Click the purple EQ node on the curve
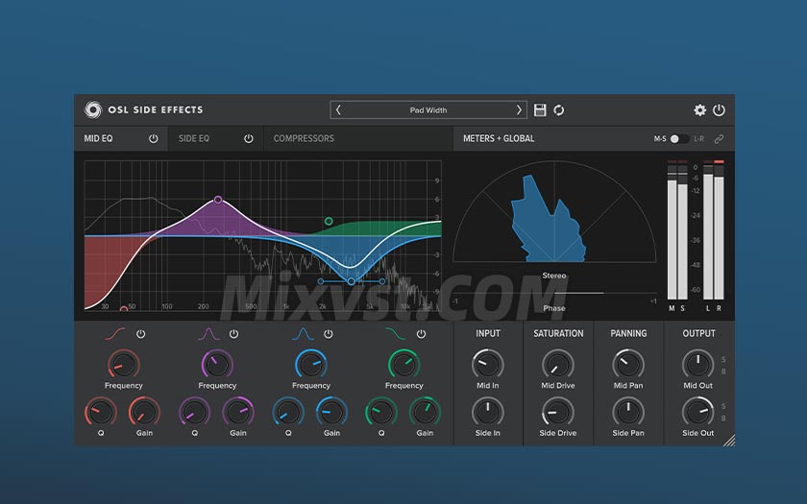 click(x=218, y=200)
